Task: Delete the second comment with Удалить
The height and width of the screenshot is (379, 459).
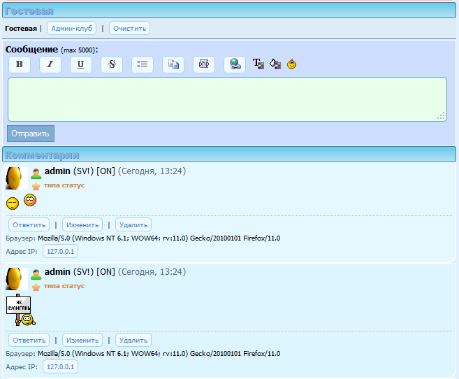Action: (133, 341)
